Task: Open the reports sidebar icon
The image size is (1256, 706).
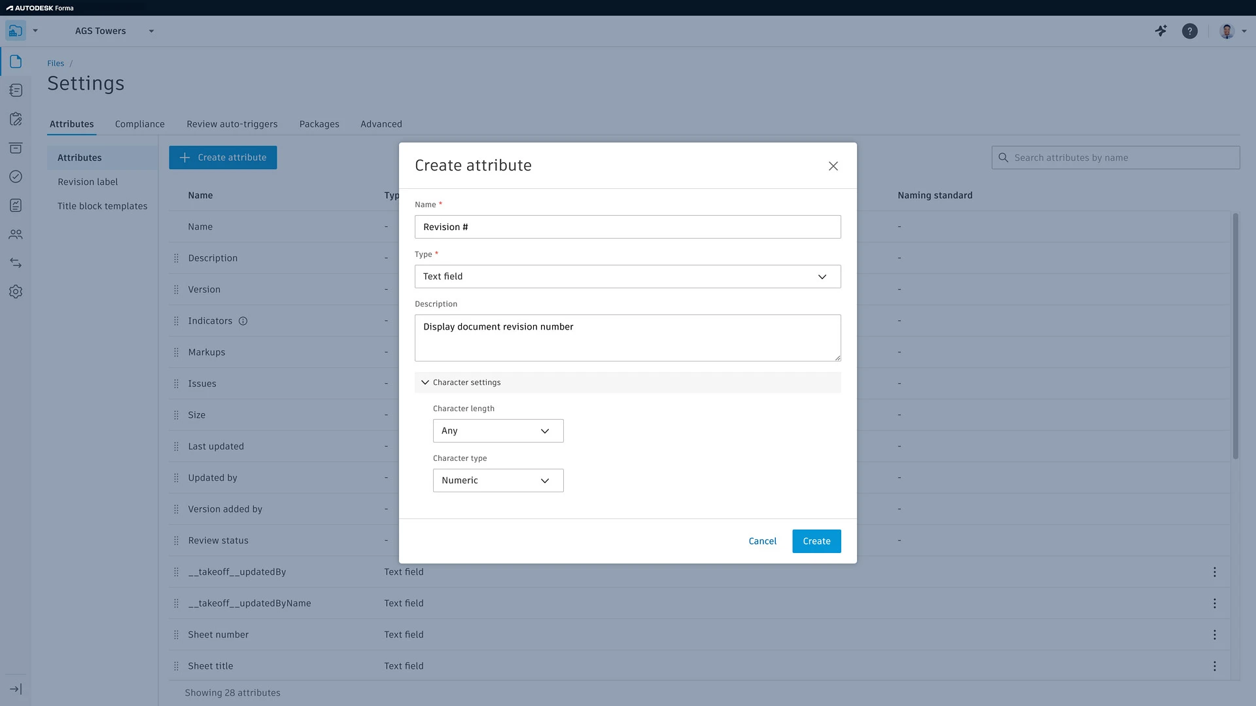Action: [x=16, y=205]
